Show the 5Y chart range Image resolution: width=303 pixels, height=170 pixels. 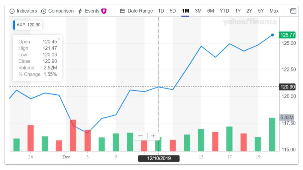coord(261,11)
